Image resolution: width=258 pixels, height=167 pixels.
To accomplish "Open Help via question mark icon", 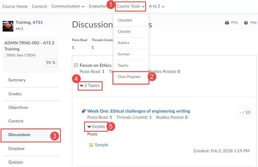I will pos(246,23).
